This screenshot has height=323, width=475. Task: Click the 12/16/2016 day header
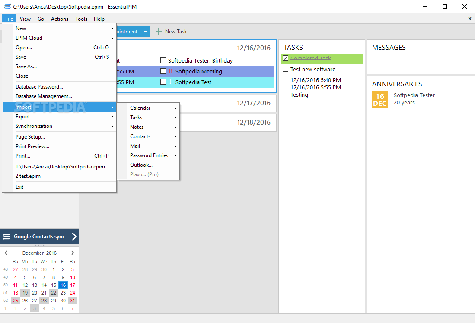click(254, 48)
